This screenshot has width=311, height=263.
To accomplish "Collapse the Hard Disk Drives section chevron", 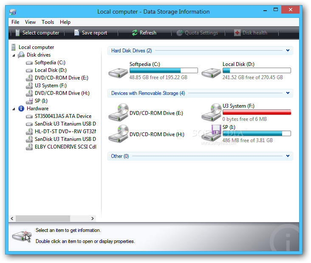I will pyautogui.click(x=288, y=51).
